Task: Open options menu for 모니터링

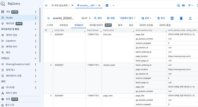Action: pos(36,88)
